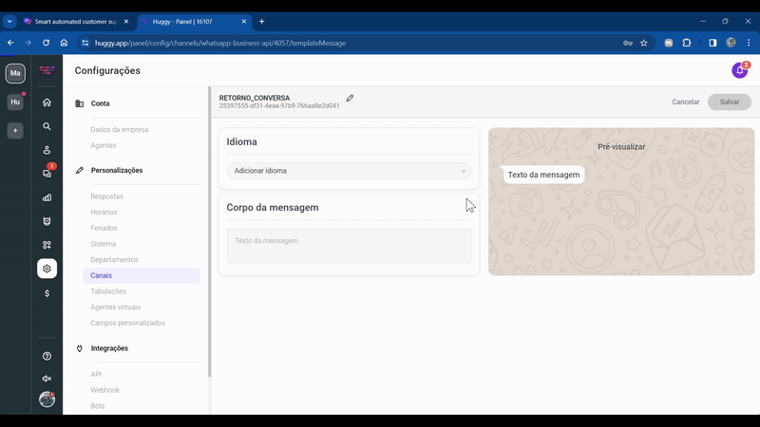Open Webhook integration settings
The height and width of the screenshot is (427, 760).
coord(104,390)
